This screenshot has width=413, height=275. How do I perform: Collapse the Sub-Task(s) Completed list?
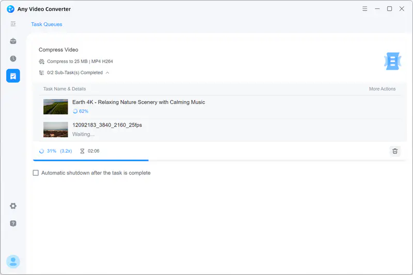click(x=107, y=73)
